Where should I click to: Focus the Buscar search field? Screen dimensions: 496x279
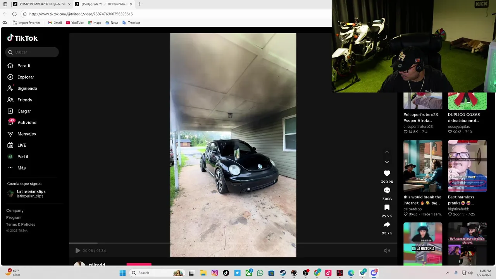[x=32, y=52]
